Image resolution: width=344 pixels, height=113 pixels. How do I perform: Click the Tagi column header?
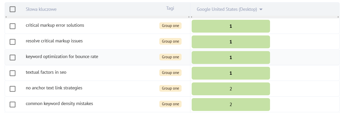point(170,8)
